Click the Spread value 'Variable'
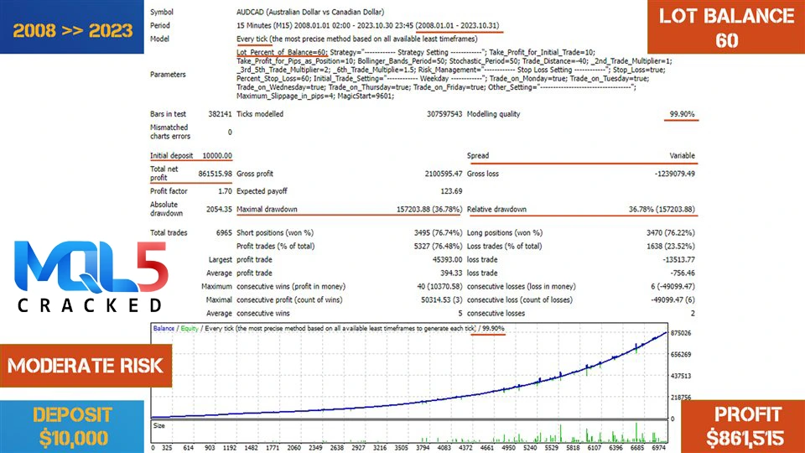805x453 pixels. tap(682, 155)
